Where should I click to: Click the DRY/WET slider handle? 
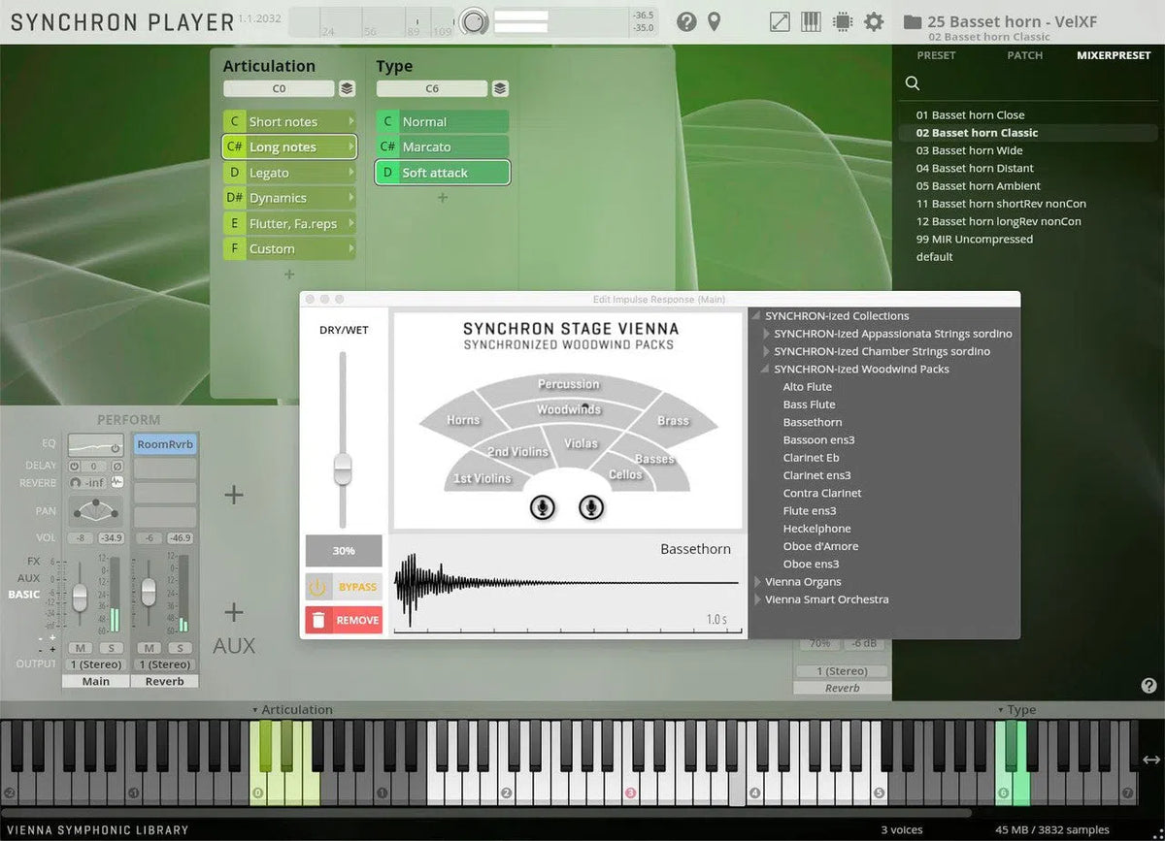pyautogui.click(x=342, y=469)
